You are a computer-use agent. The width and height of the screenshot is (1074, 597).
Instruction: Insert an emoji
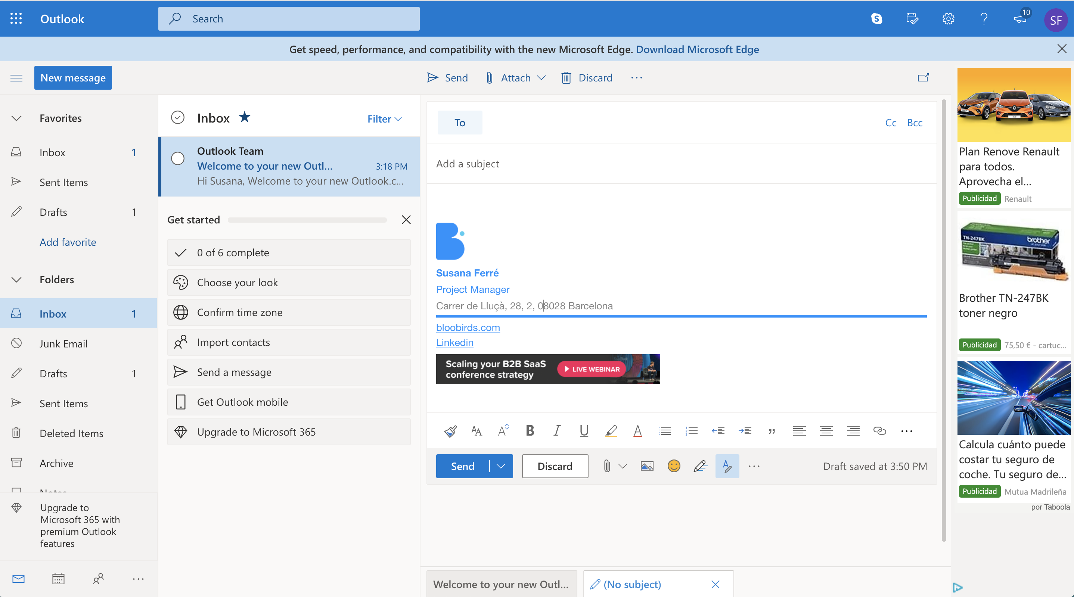pyautogui.click(x=674, y=466)
